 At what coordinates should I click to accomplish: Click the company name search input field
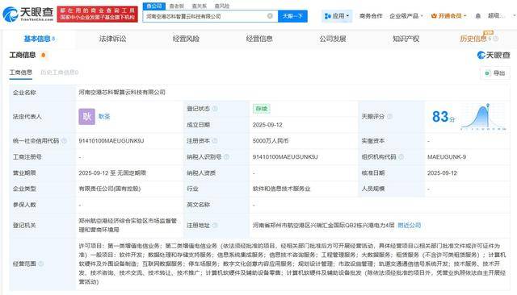[204, 16]
